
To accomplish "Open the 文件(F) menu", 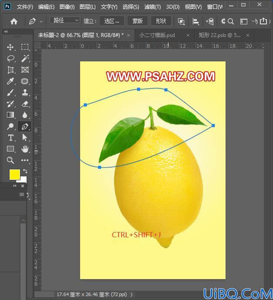I will coord(25,7).
